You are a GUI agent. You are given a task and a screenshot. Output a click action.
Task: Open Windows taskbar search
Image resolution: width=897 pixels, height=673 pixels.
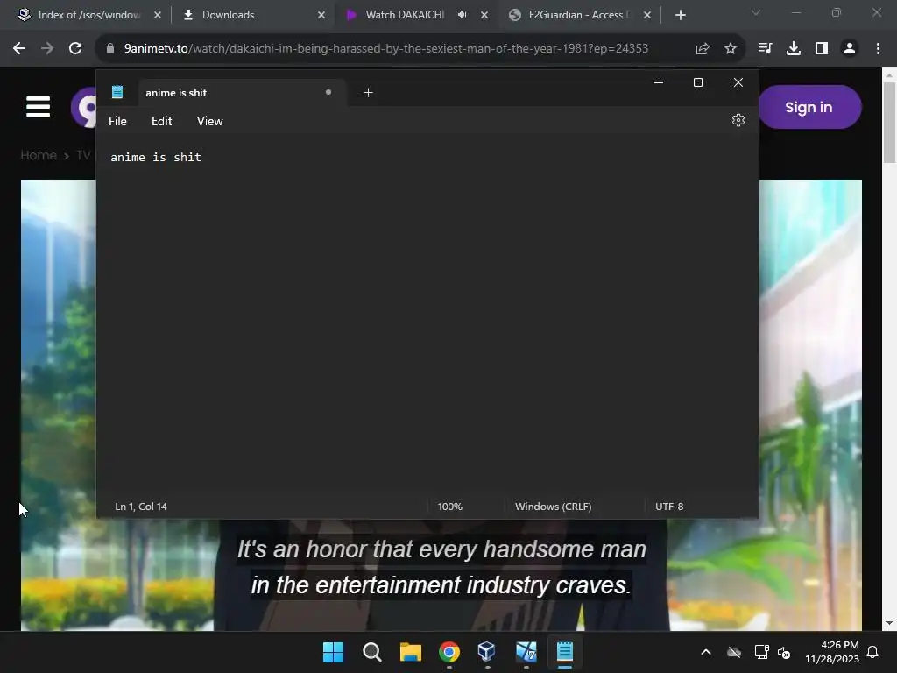371,652
